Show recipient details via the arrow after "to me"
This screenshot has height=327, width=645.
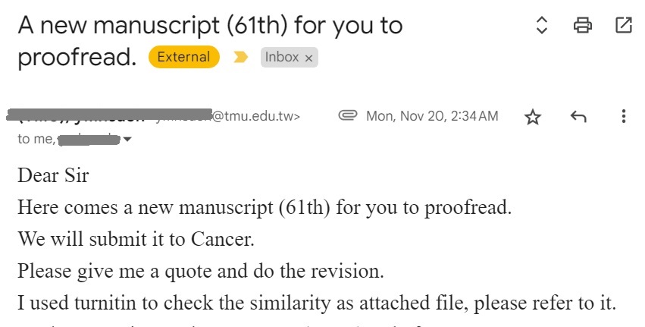click(127, 140)
